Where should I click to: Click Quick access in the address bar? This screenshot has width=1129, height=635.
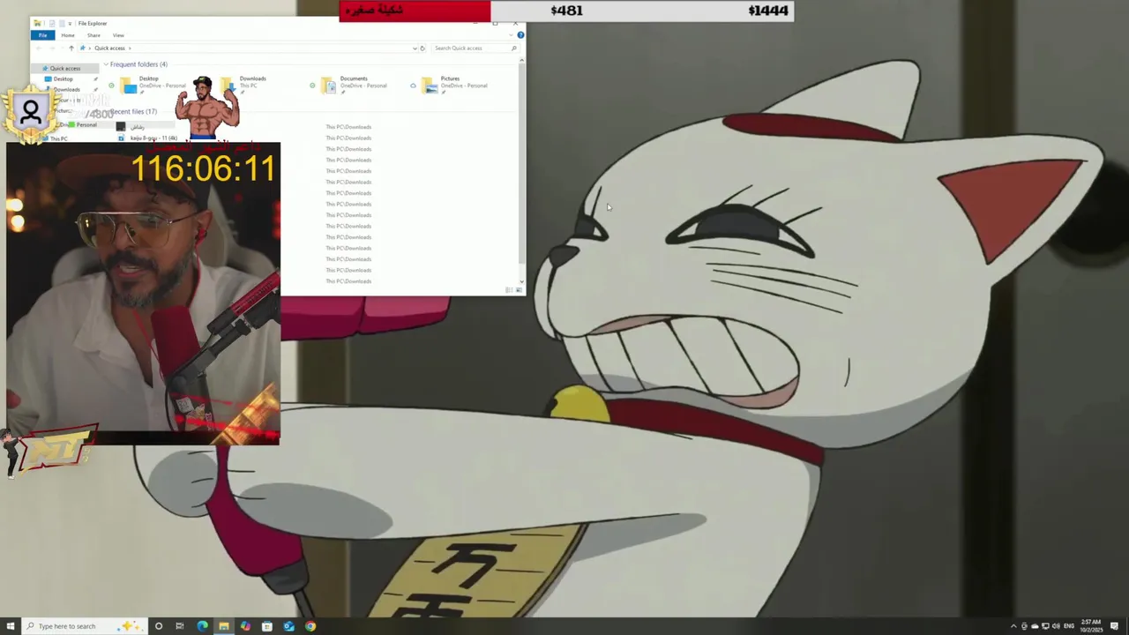tap(109, 48)
